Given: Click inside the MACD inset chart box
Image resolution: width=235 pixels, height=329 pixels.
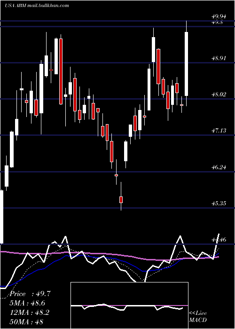Looking at the screenshot, I should click(129, 305).
